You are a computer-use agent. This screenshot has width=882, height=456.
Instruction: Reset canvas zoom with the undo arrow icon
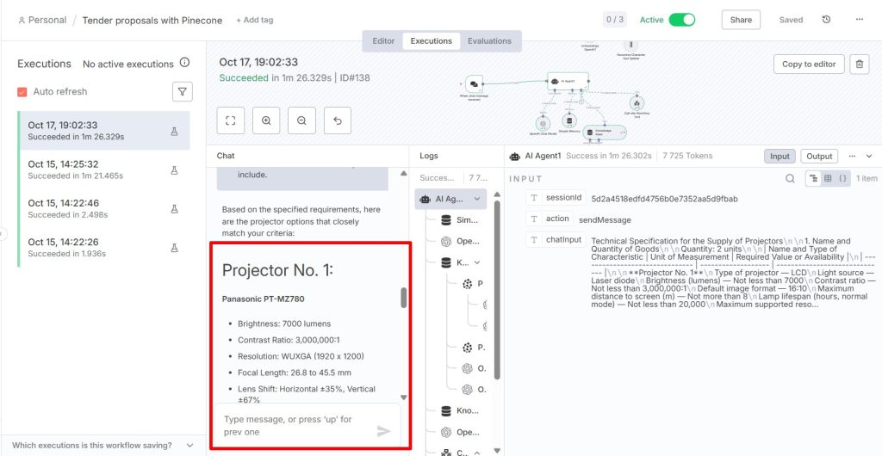[x=337, y=121]
